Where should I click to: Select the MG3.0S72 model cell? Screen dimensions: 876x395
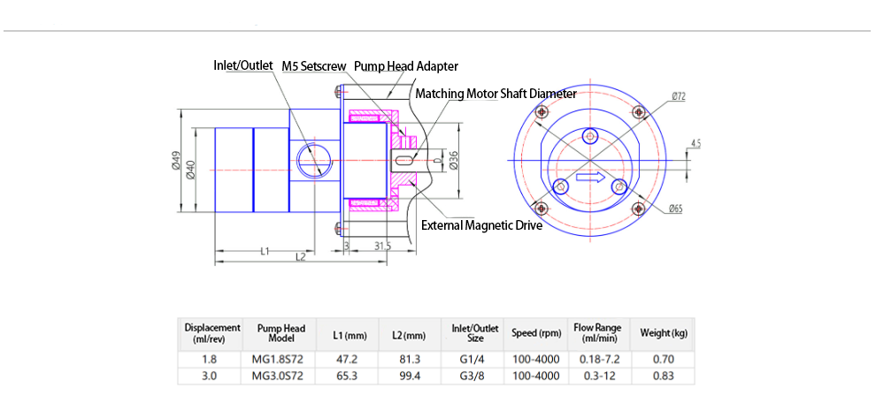point(280,376)
